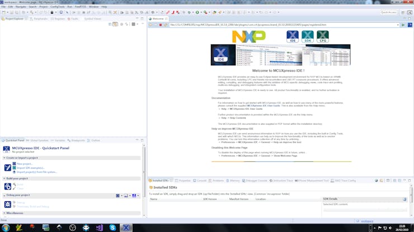This screenshot has height=232, width=414.
Task: Collapse the Build your project section
Action: [4, 178]
